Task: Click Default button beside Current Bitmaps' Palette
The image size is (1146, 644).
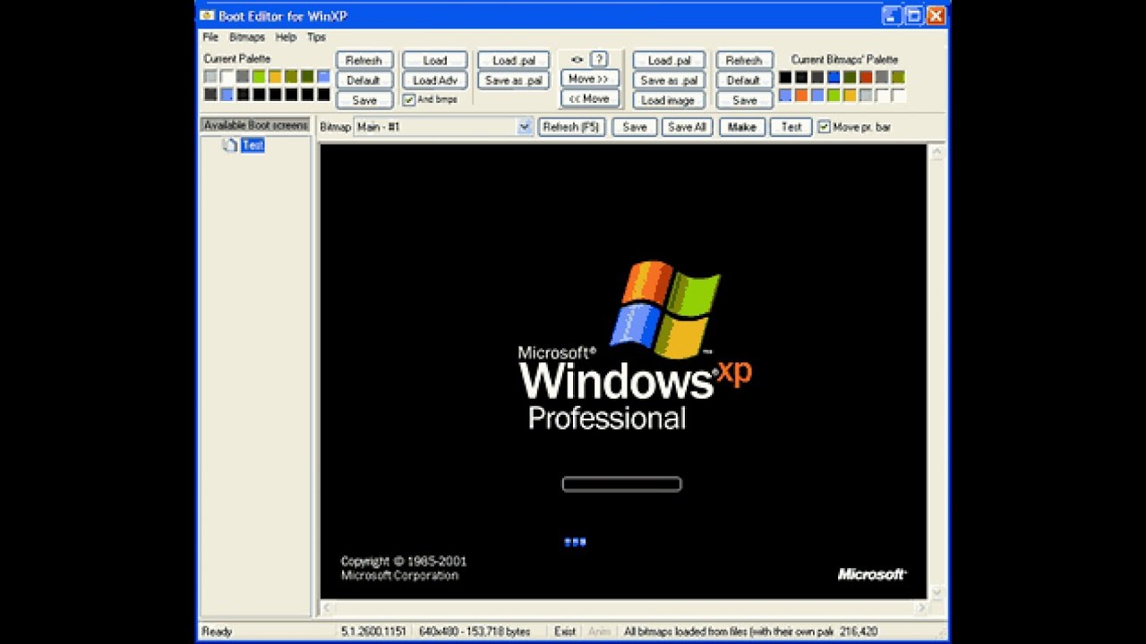Action: (744, 80)
